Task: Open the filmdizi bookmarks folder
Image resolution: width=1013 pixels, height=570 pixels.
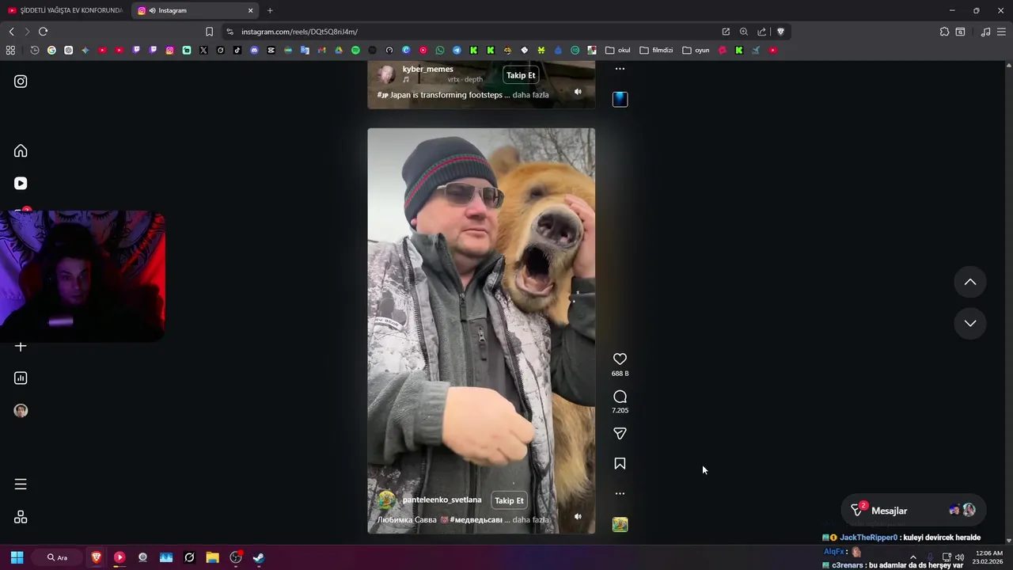Action: [x=656, y=50]
